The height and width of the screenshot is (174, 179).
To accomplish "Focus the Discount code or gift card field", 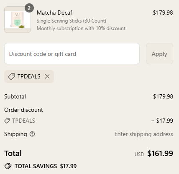I will (x=72, y=54).
